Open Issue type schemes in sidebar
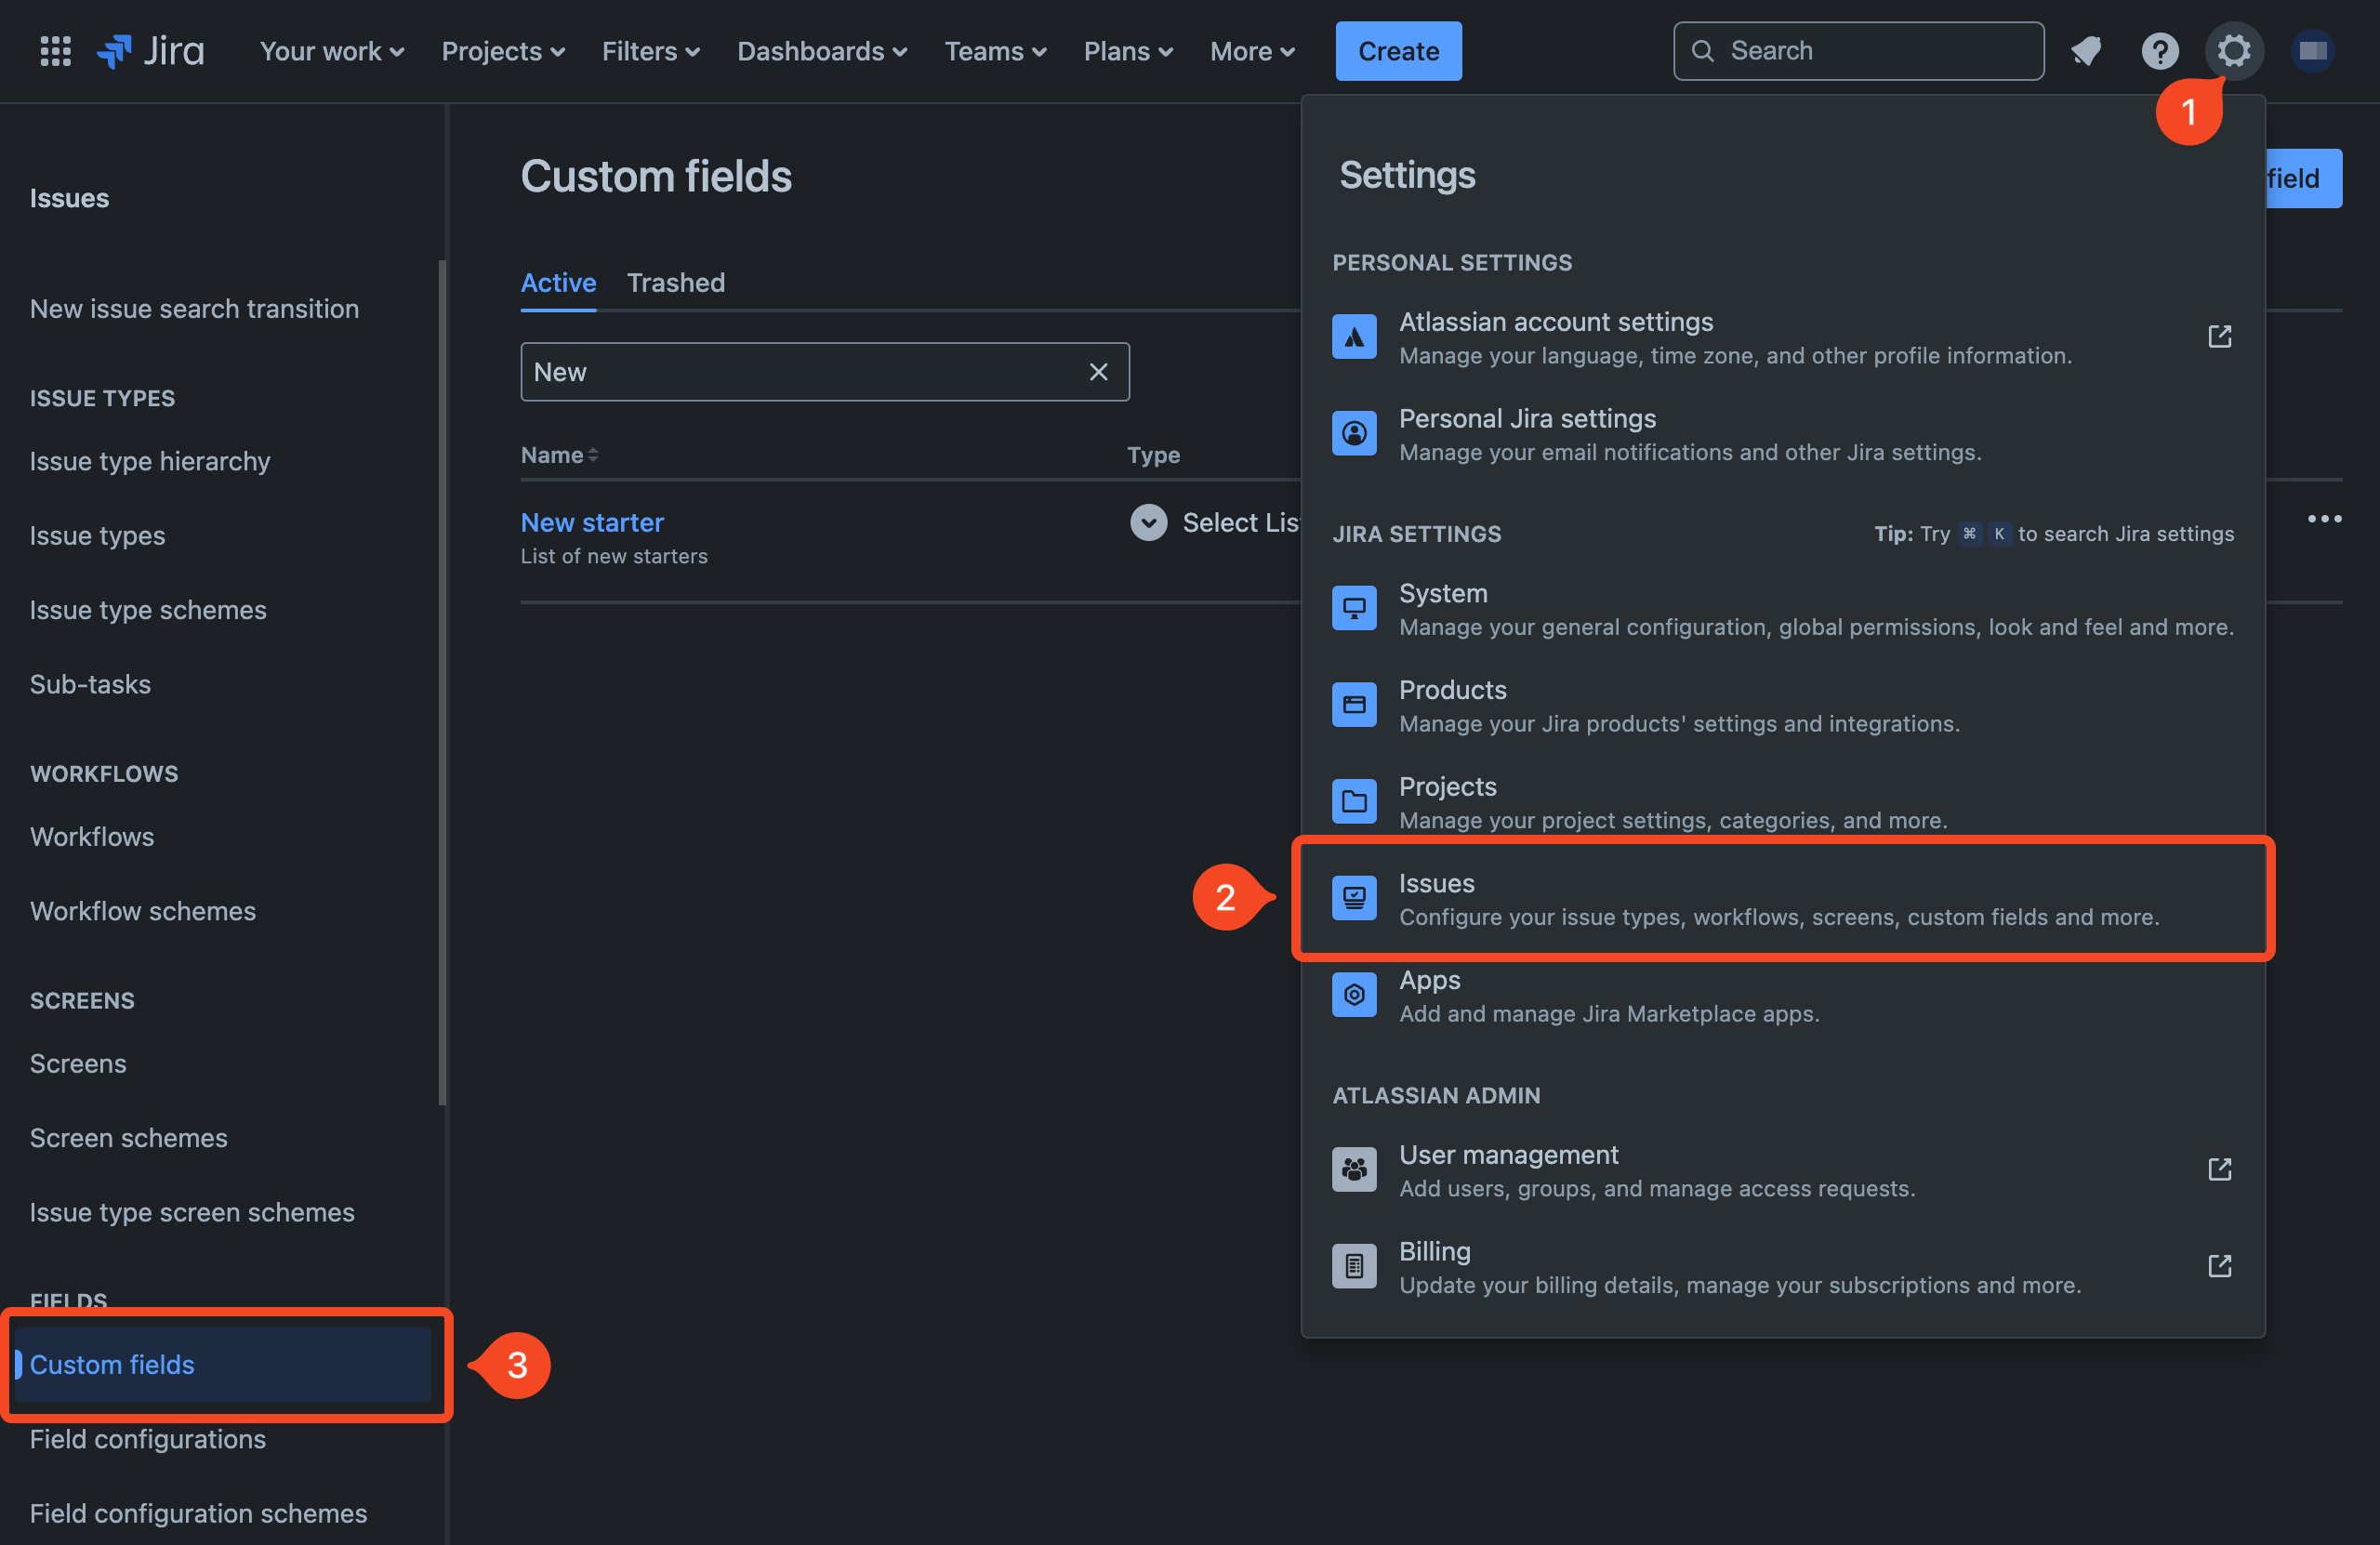 click(x=148, y=610)
